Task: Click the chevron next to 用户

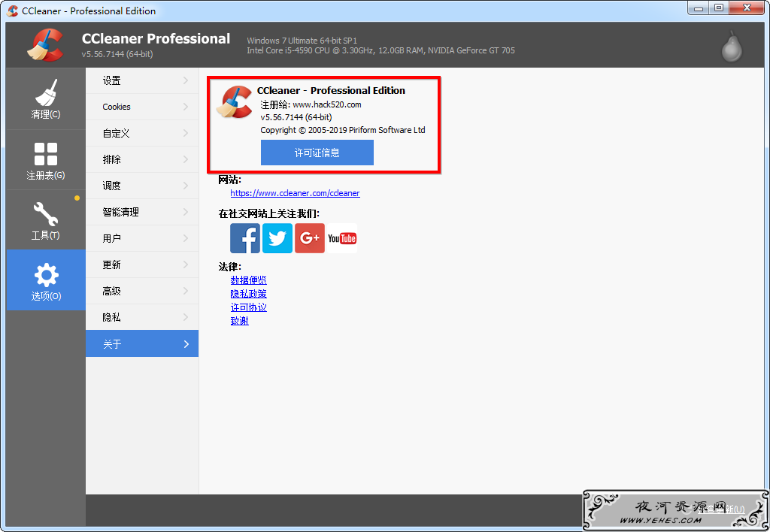Action: (x=186, y=238)
